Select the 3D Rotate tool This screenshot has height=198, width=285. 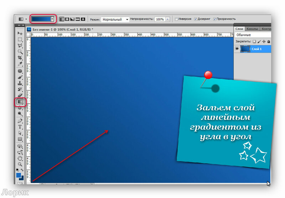[20, 146]
